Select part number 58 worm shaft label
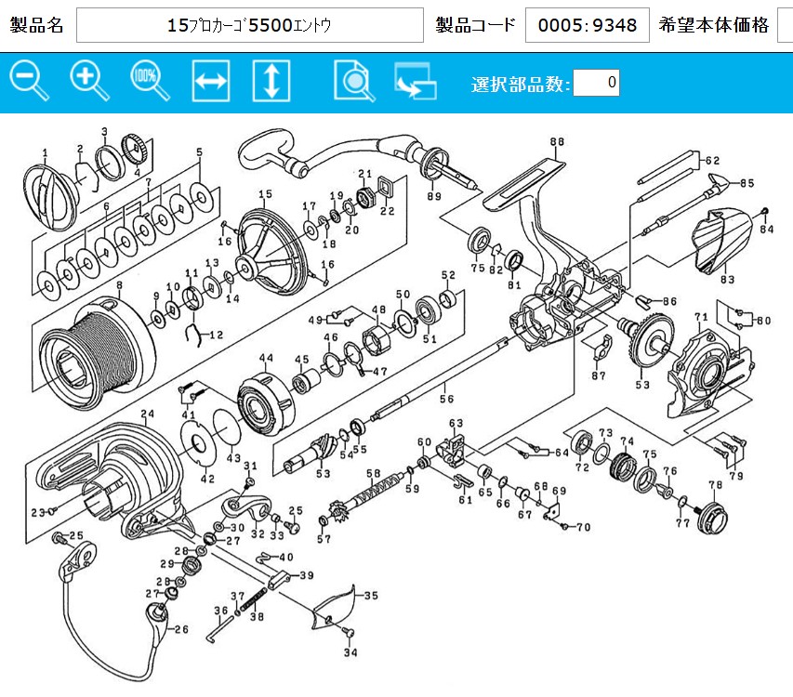 373,474
